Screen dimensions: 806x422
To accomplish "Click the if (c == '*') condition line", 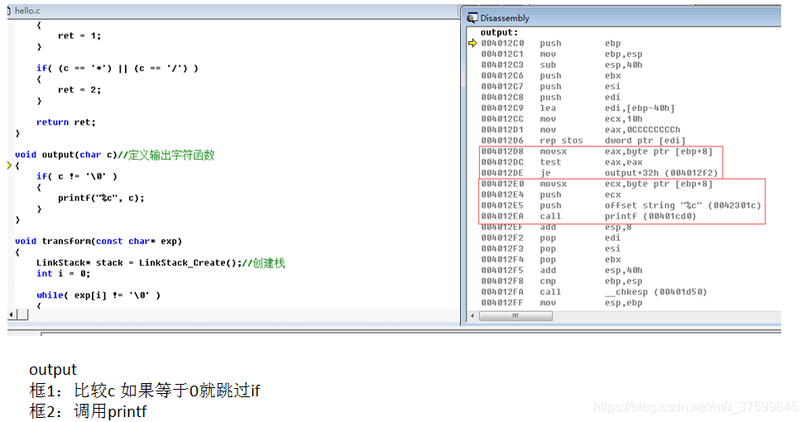I will pyautogui.click(x=118, y=68).
